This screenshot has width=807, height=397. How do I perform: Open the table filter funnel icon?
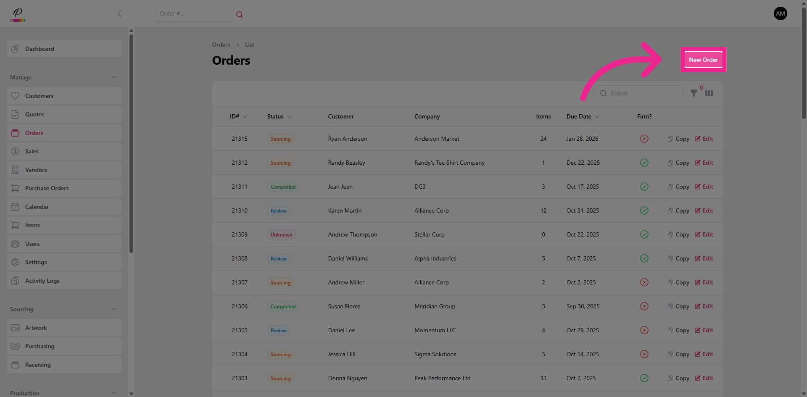coord(694,93)
